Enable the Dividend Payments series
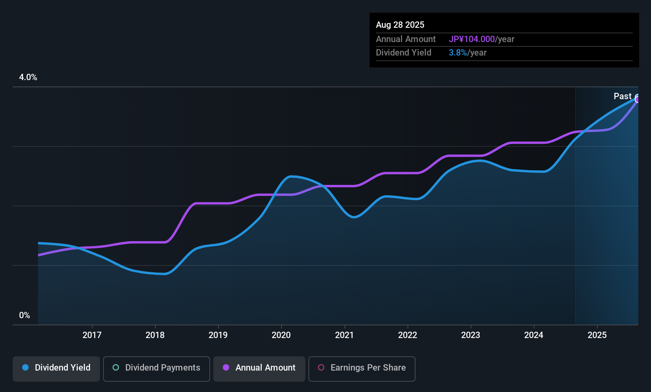The image size is (651, 392). [157, 369]
